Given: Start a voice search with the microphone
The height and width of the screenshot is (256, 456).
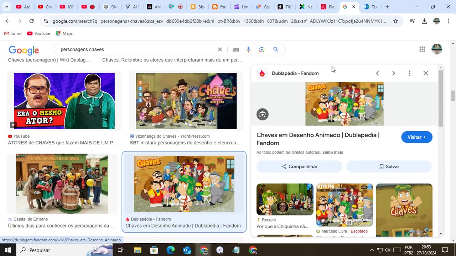Looking at the screenshot, I should [249, 49].
